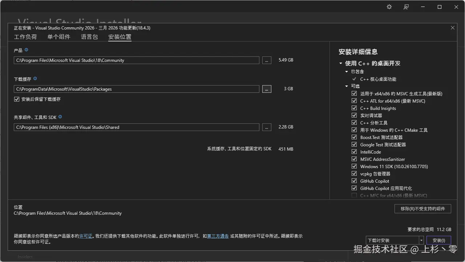
Task: Click 安装详细信息 heading
Action: tap(358, 52)
